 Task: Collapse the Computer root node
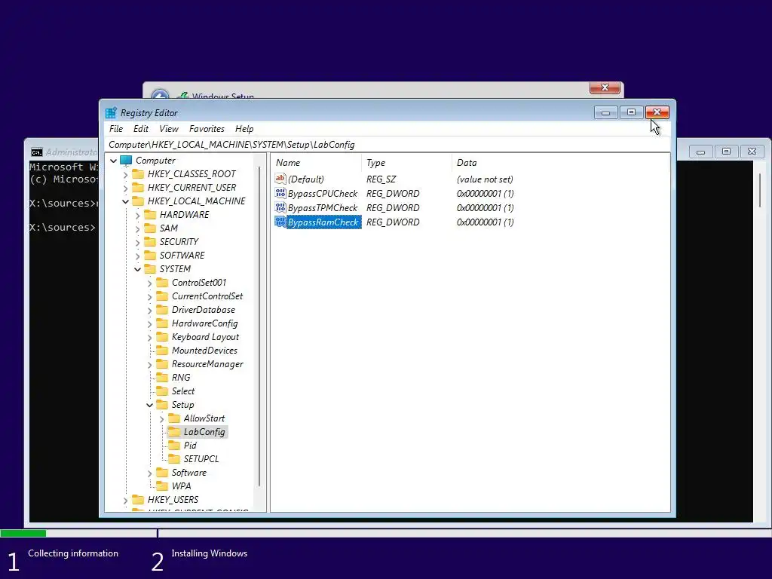[113, 161]
